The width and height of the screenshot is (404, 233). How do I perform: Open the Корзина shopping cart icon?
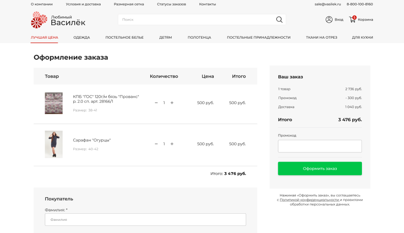[x=353, y=19]
